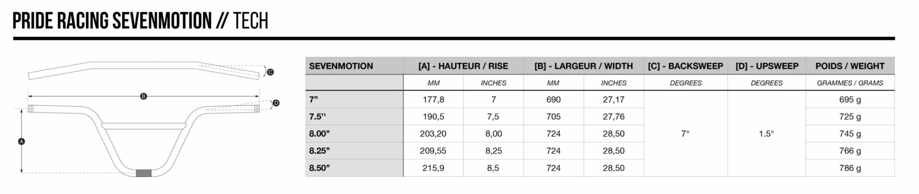Image resolution: width=919 pixels, height=194 pixels.
Task: Click the circled A rise marker
Action: point(21,141)
